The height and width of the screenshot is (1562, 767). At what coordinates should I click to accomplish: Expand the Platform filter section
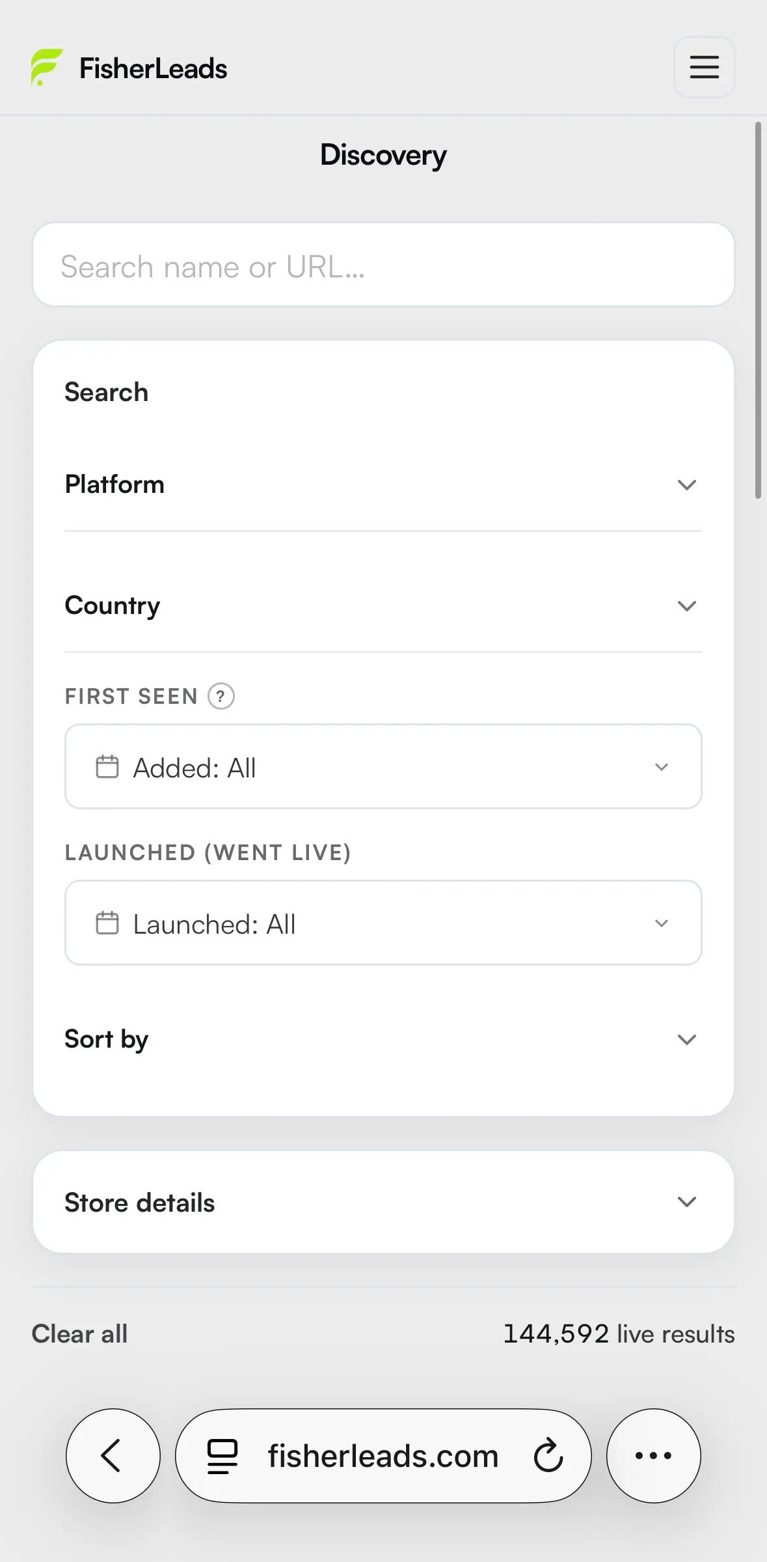pos(383,484)
